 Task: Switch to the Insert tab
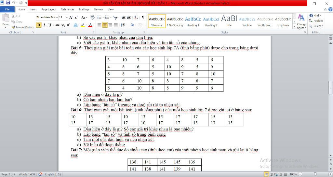33,9
